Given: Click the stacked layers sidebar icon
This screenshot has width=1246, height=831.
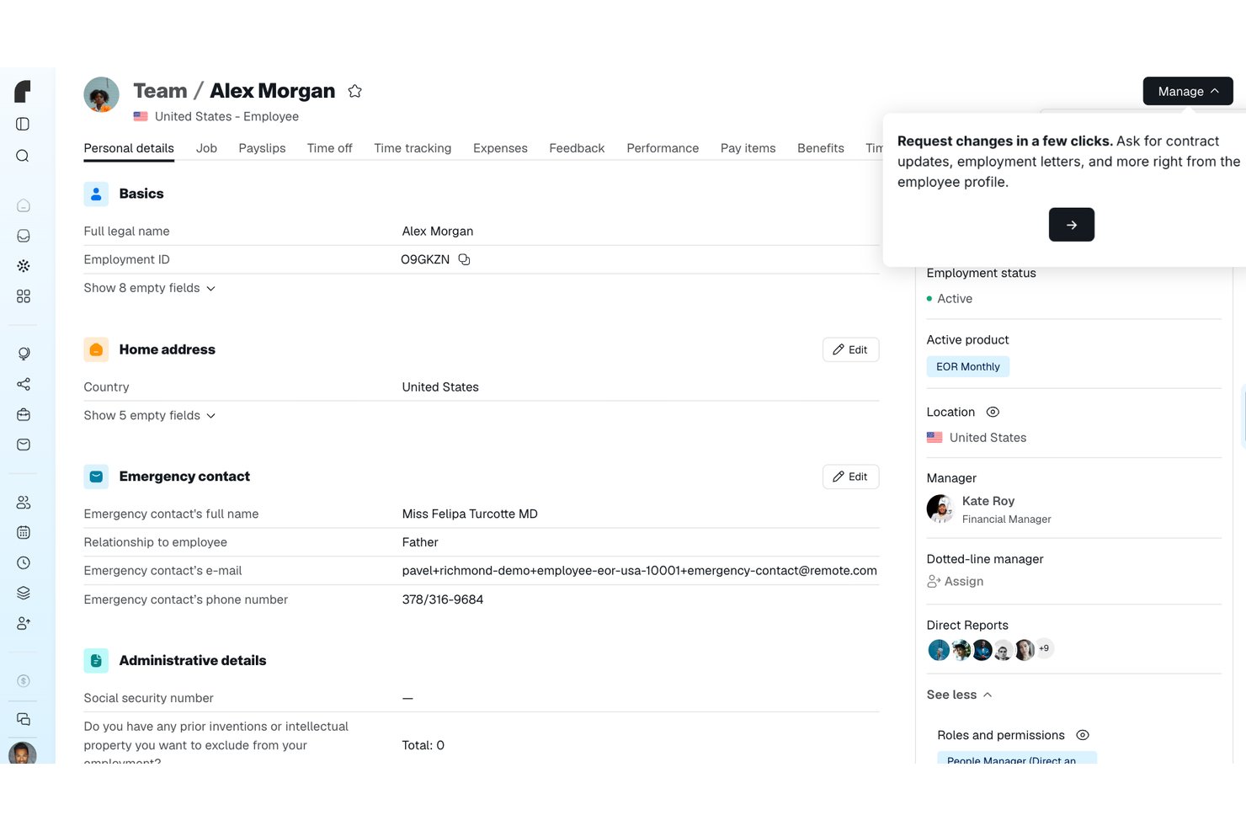Looking at the screenshot, I should (24, 593).
